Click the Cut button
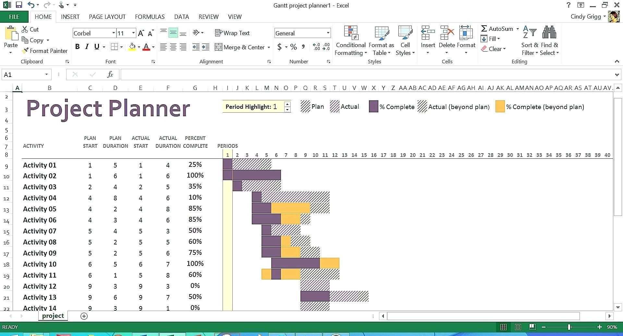Screen dimensions: 623x336 [x=30, y=30]
